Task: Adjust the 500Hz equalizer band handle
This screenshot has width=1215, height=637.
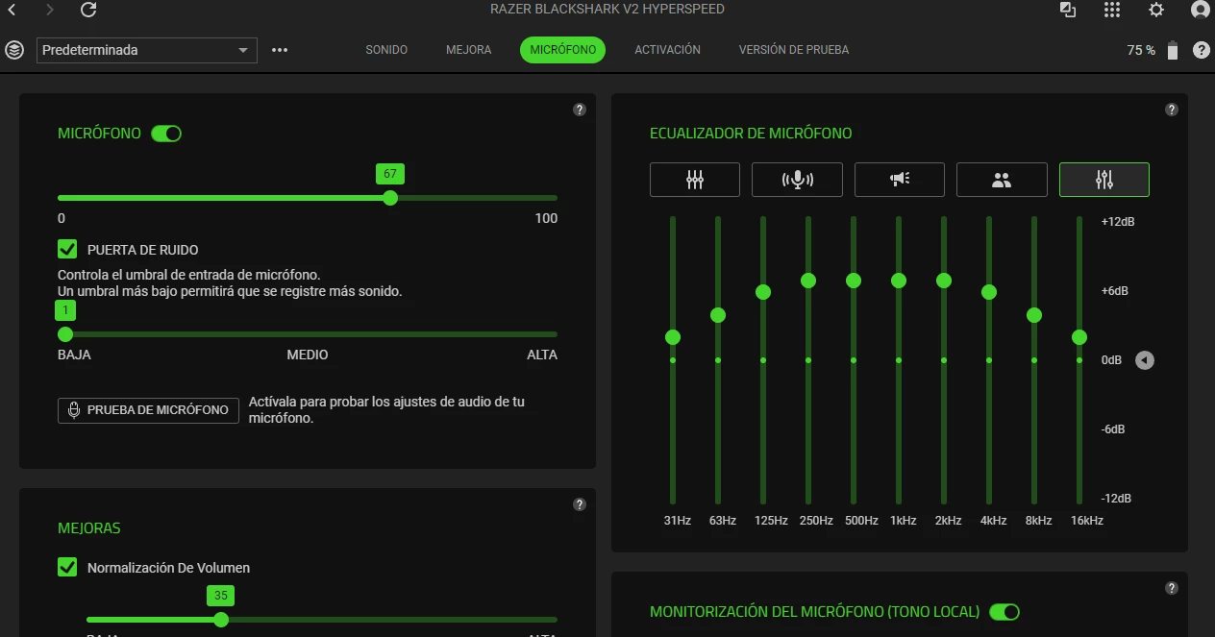Action: click(854, 281)
